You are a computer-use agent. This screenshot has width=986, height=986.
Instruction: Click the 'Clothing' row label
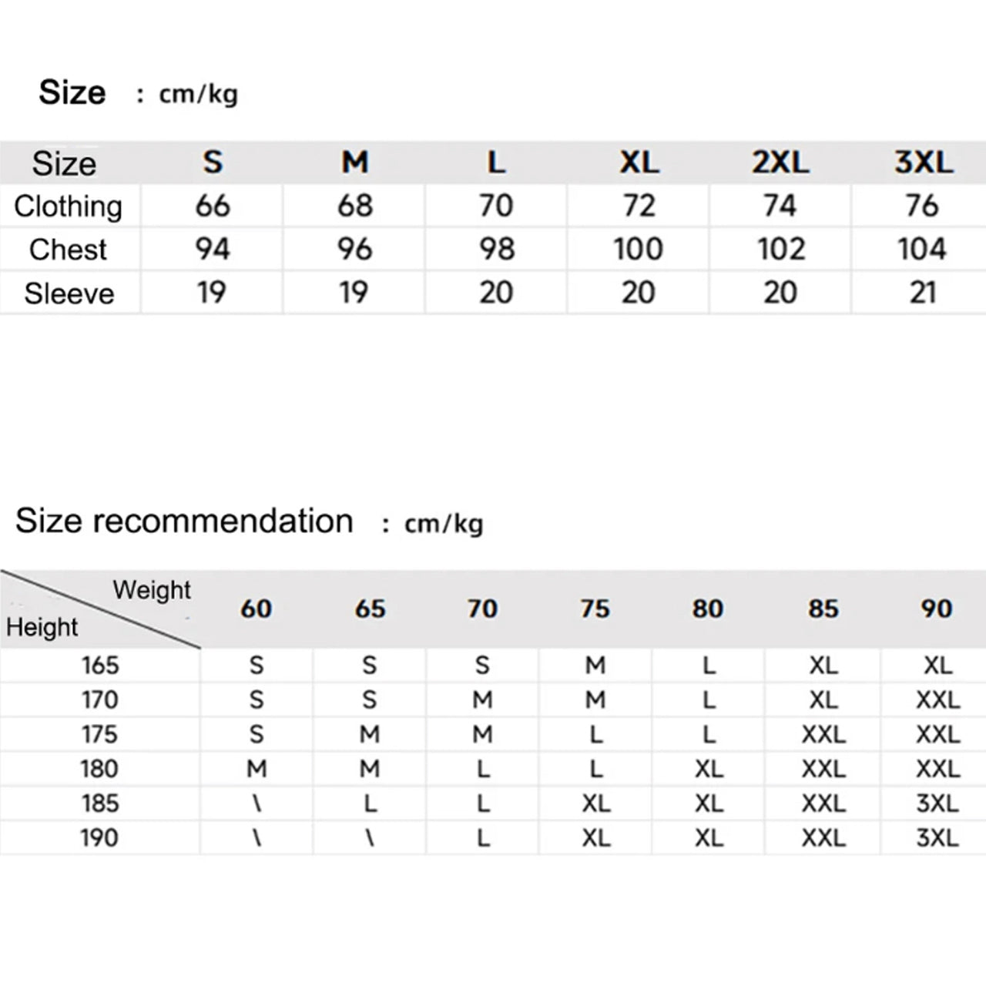point(68,206)
